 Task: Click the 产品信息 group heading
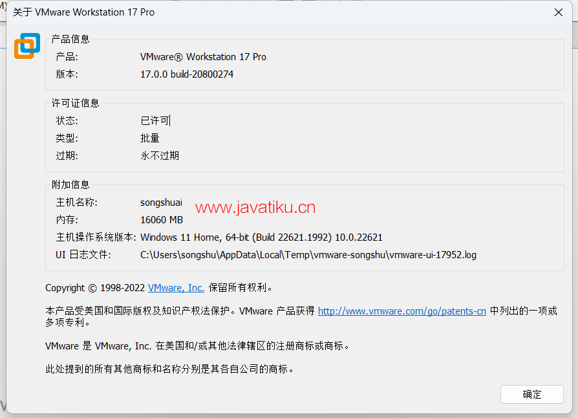70,39
